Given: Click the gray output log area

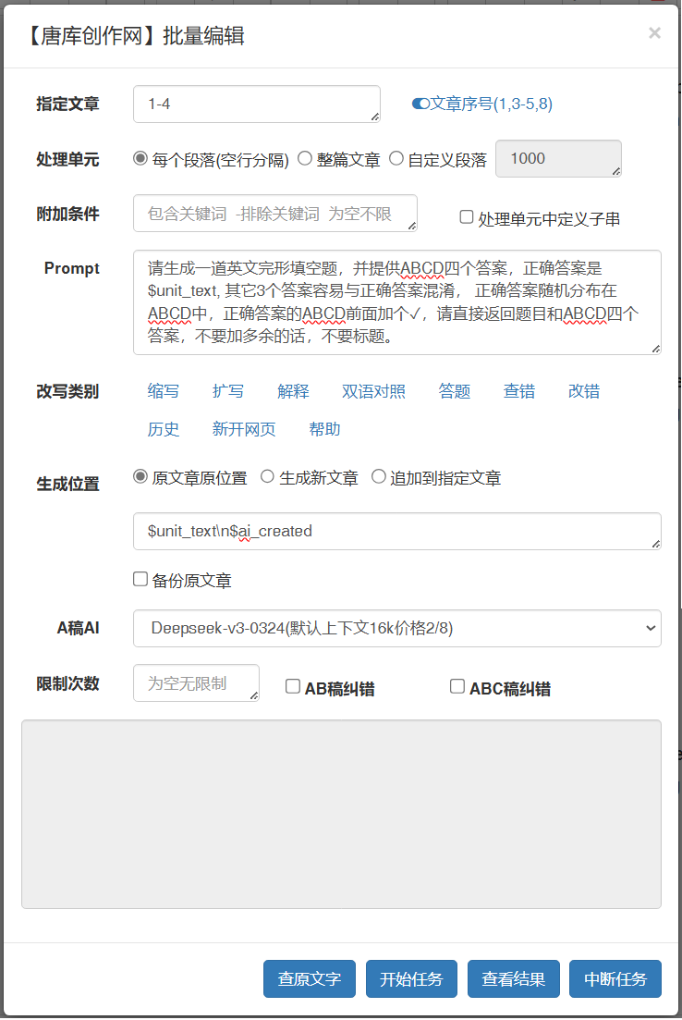Looking at the screenshot, I should (x=341, y=814).
